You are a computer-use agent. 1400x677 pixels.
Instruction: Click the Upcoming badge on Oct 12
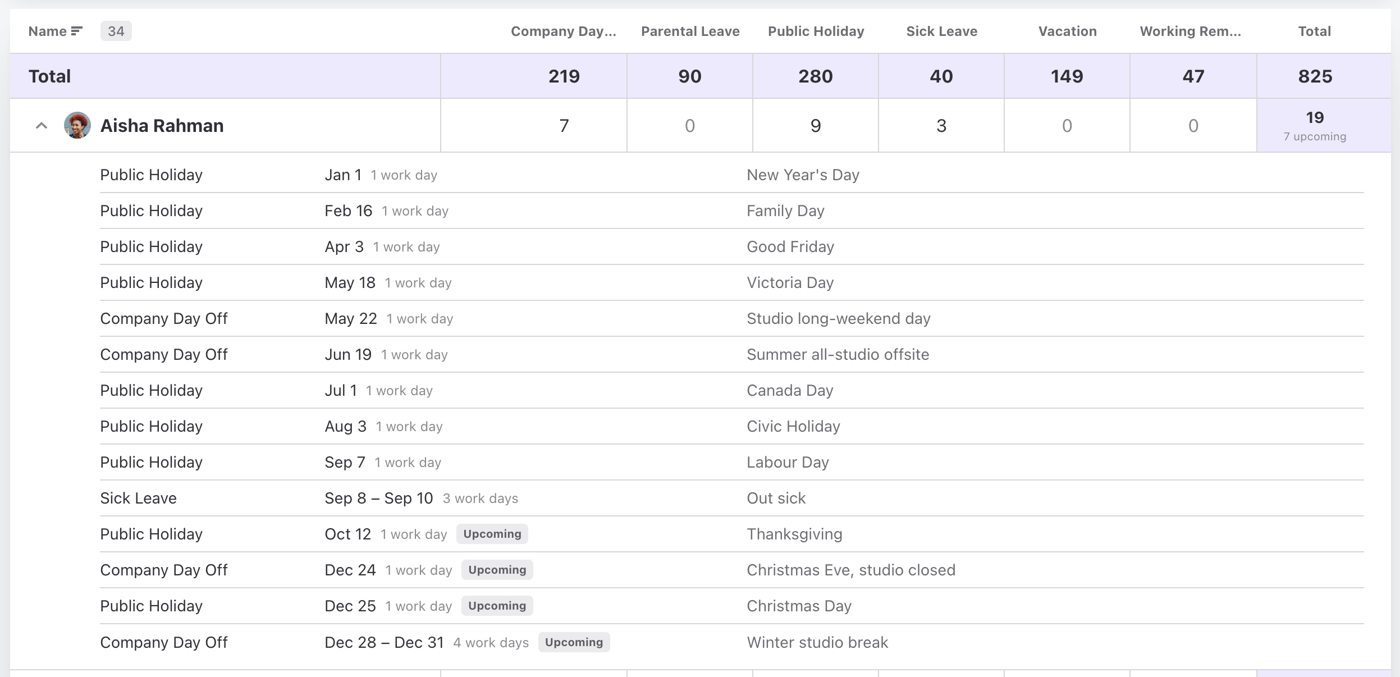tap(492, 534)
